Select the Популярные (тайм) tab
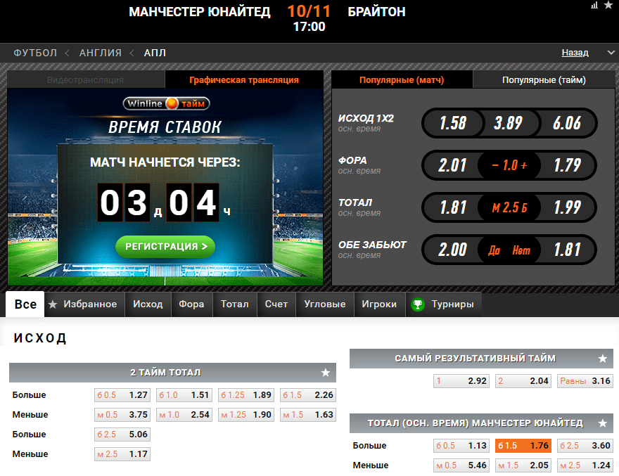Screen dimensions: 619x476 pos(544,79)
